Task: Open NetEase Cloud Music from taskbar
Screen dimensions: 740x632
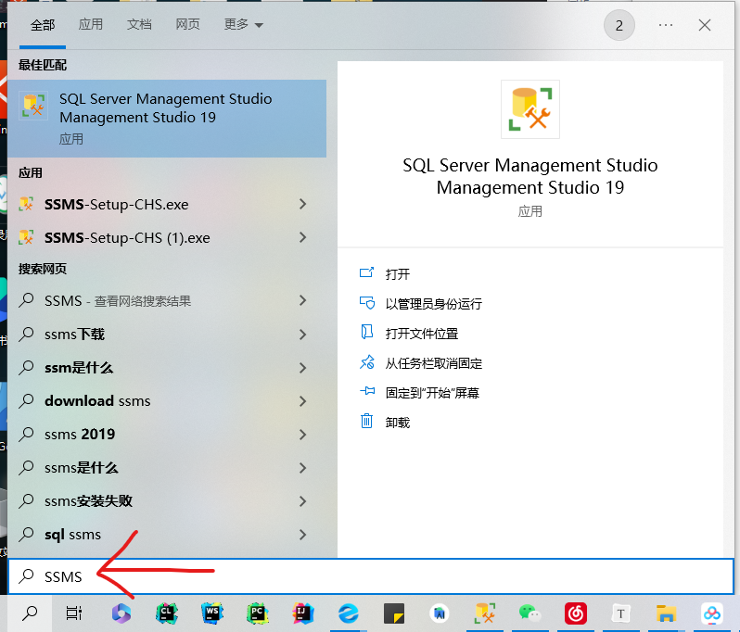Action: pyautogui.click(x=575, y=613)
